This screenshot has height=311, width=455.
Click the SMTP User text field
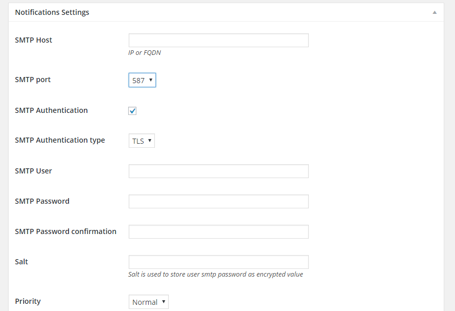coord(218,171)
